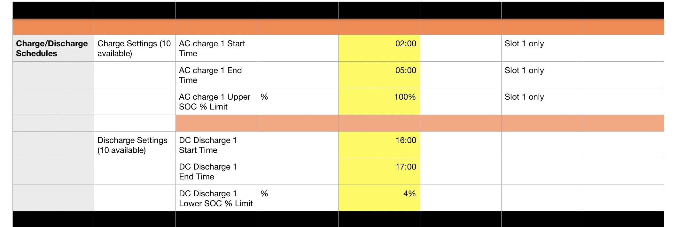Select the 05:00 end time value cell
The image size is (678, 227).
pos(379,75)
